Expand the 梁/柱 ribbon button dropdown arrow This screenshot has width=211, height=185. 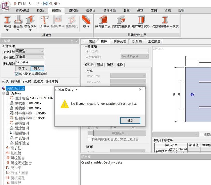point(8,30)
